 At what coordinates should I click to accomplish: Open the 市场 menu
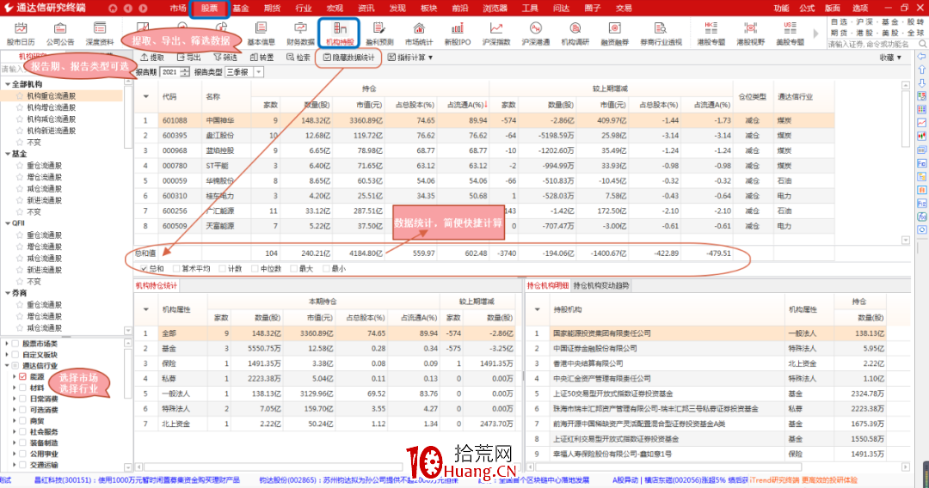(x=178, y=9)
